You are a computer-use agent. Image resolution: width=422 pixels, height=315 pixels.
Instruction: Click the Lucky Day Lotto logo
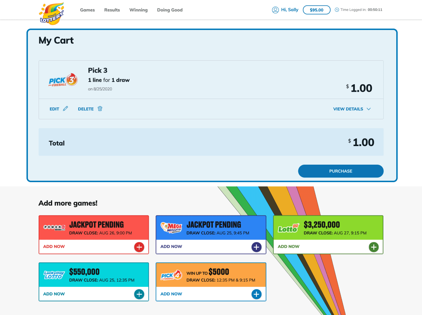[54, 275]
